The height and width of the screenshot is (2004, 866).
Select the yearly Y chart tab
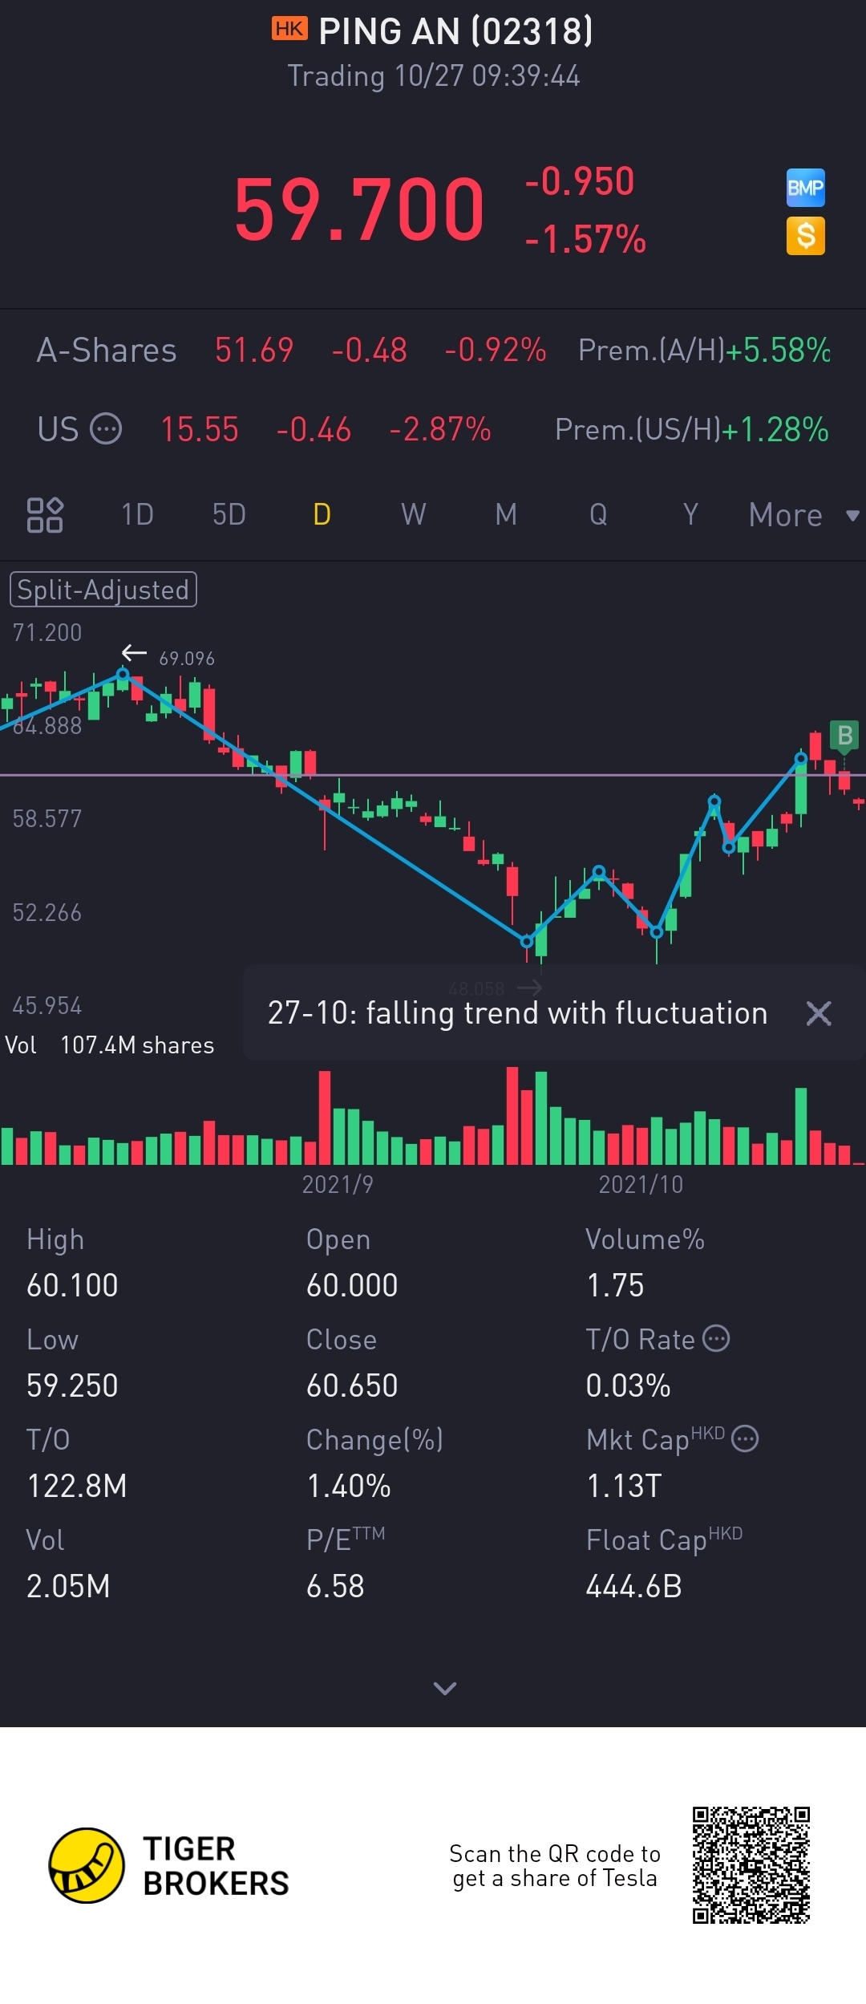tap(690, 515)
